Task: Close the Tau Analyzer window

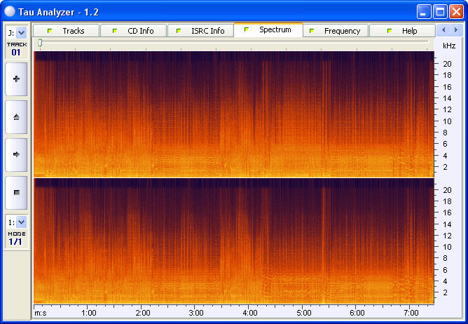Action: [x=456, y=12]
